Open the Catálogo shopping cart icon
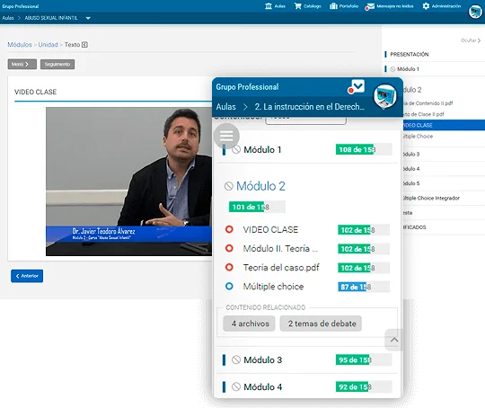Image resolution: width=485 pixels, height=408 pixels. [297, 6]
